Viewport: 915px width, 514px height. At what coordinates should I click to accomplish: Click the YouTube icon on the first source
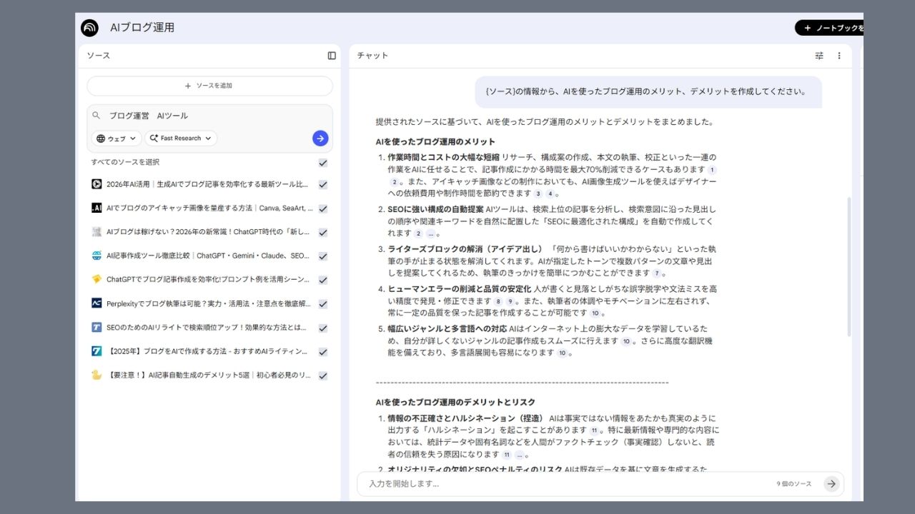click(97, 184)
